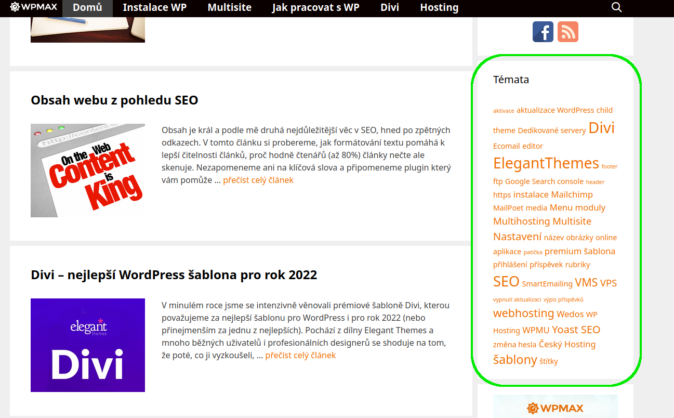This screenshot has width=674, height=418.
Task: Open the Hosting menu item
Action: [x=439, y=8]
